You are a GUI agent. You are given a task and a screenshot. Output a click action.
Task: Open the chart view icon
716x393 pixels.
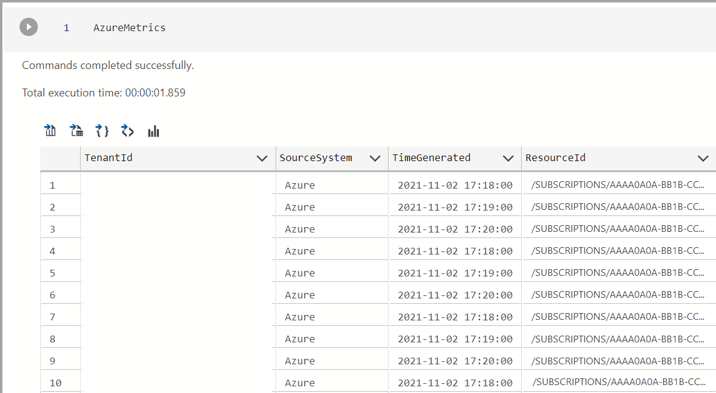(x=153, y=131)
